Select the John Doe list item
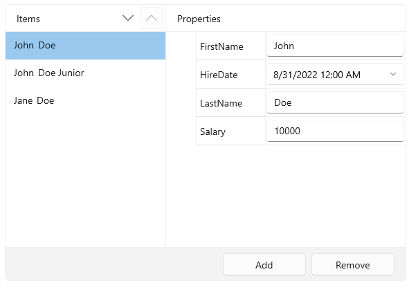Viewport: 418px width, 292px height. (x=85, y=46)
